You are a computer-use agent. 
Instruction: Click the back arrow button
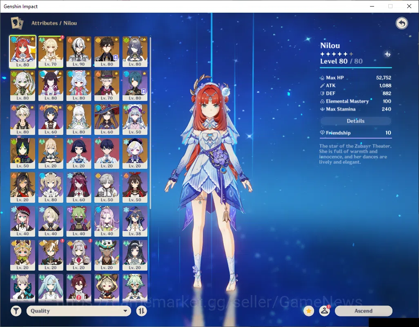tap(402, 23)
